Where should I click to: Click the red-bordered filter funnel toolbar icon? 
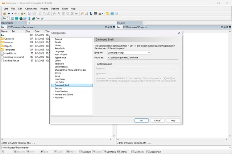pos(30,14)
